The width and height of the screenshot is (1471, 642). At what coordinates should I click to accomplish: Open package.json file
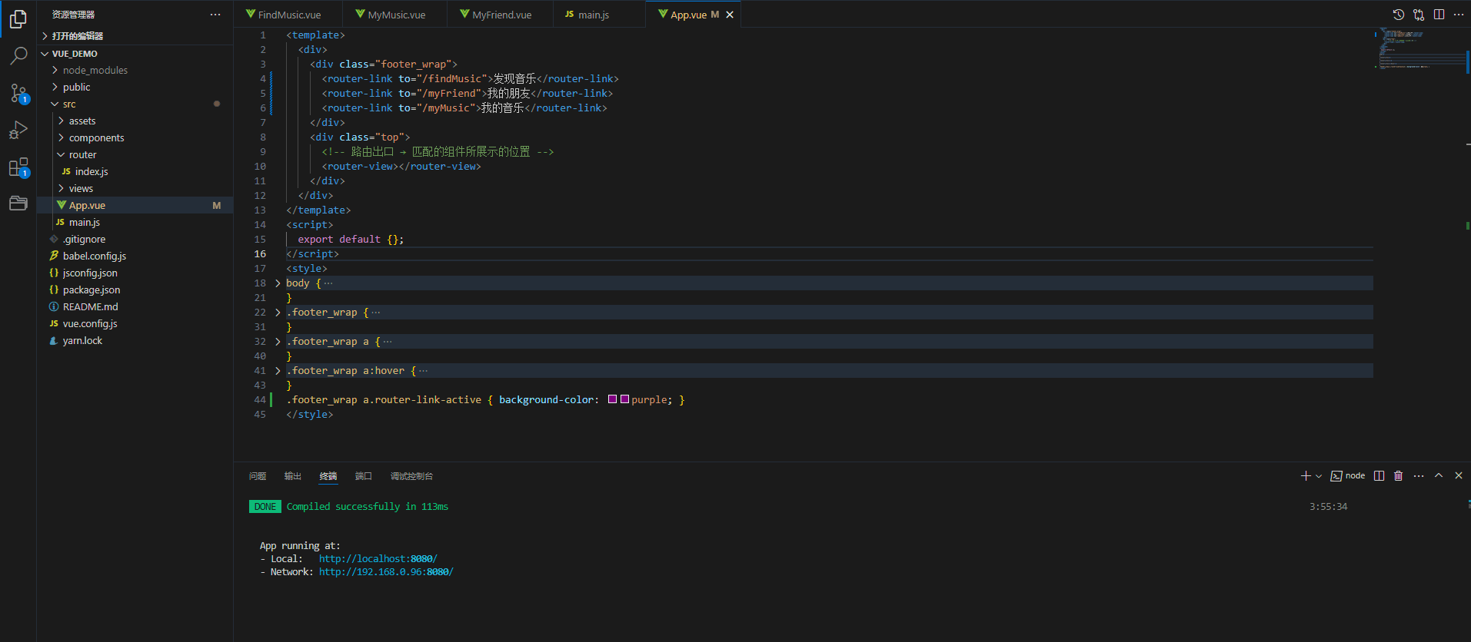pos(135,290)
